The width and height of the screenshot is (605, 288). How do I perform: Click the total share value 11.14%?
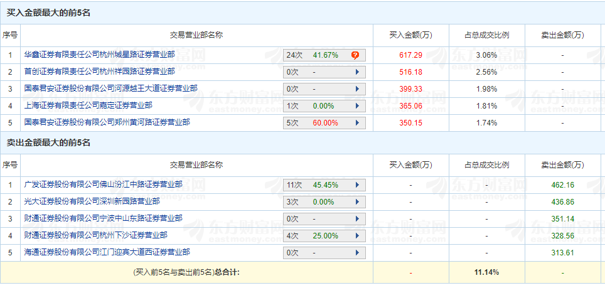(486, 272)
